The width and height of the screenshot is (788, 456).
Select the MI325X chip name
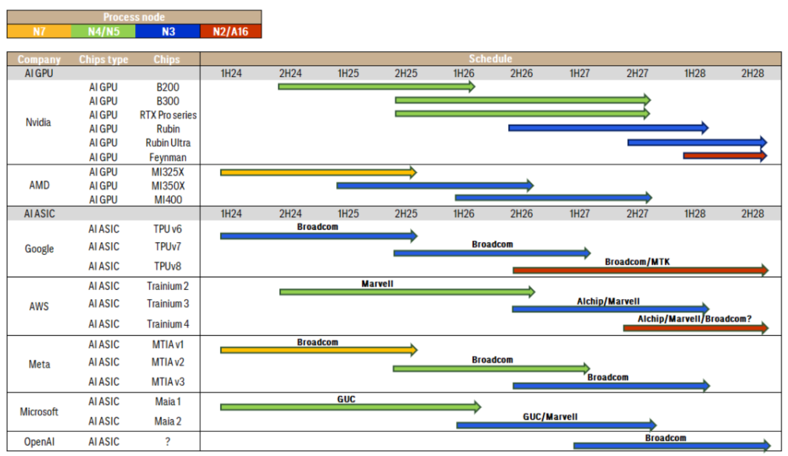tap(168, 172)
